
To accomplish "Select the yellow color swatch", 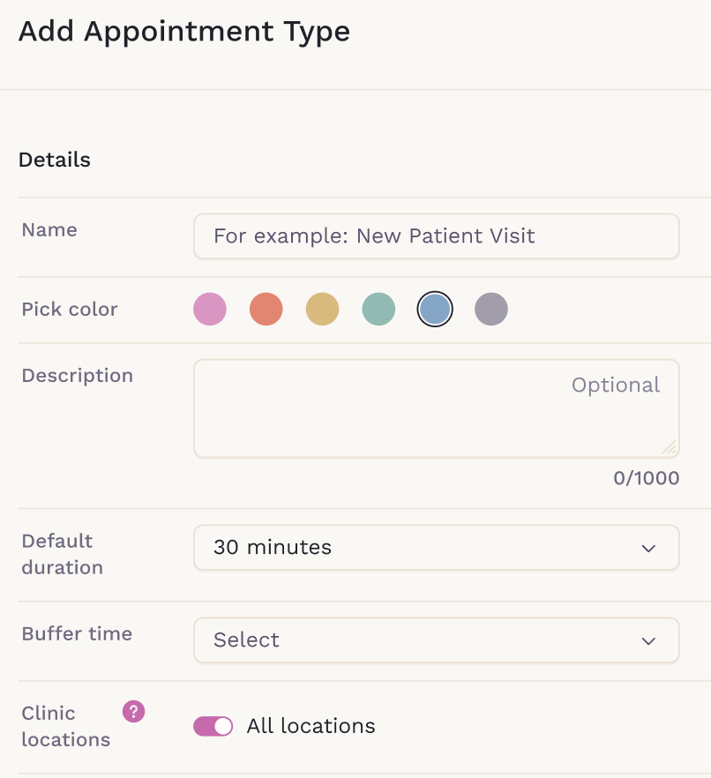I will tap(322, 310).
